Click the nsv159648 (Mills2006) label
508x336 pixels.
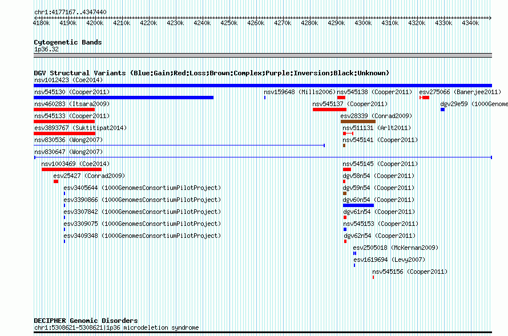pos(300,92)
